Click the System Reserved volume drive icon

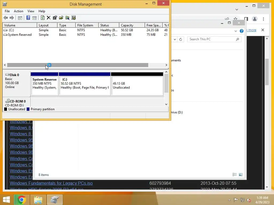[x=5, y=35]
